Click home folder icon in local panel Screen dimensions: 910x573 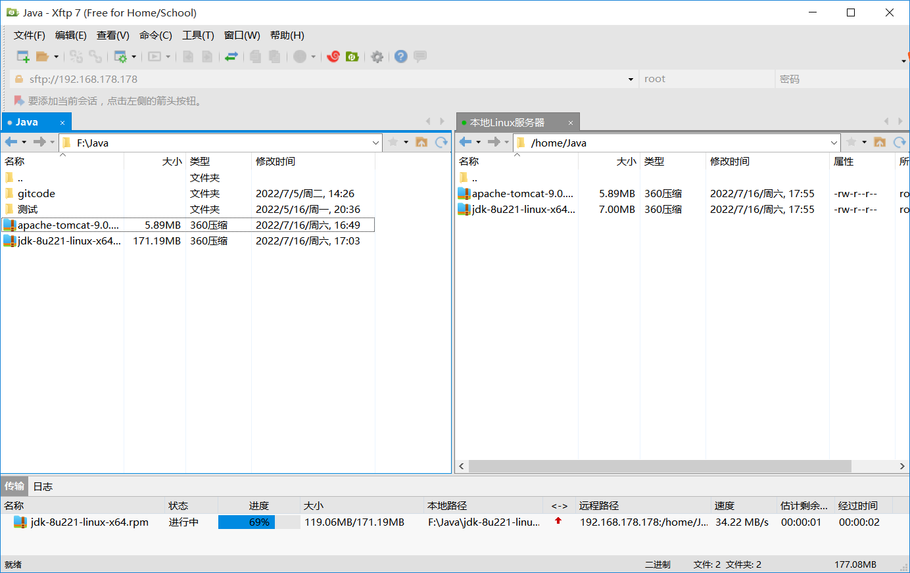[x=421, y=142]
